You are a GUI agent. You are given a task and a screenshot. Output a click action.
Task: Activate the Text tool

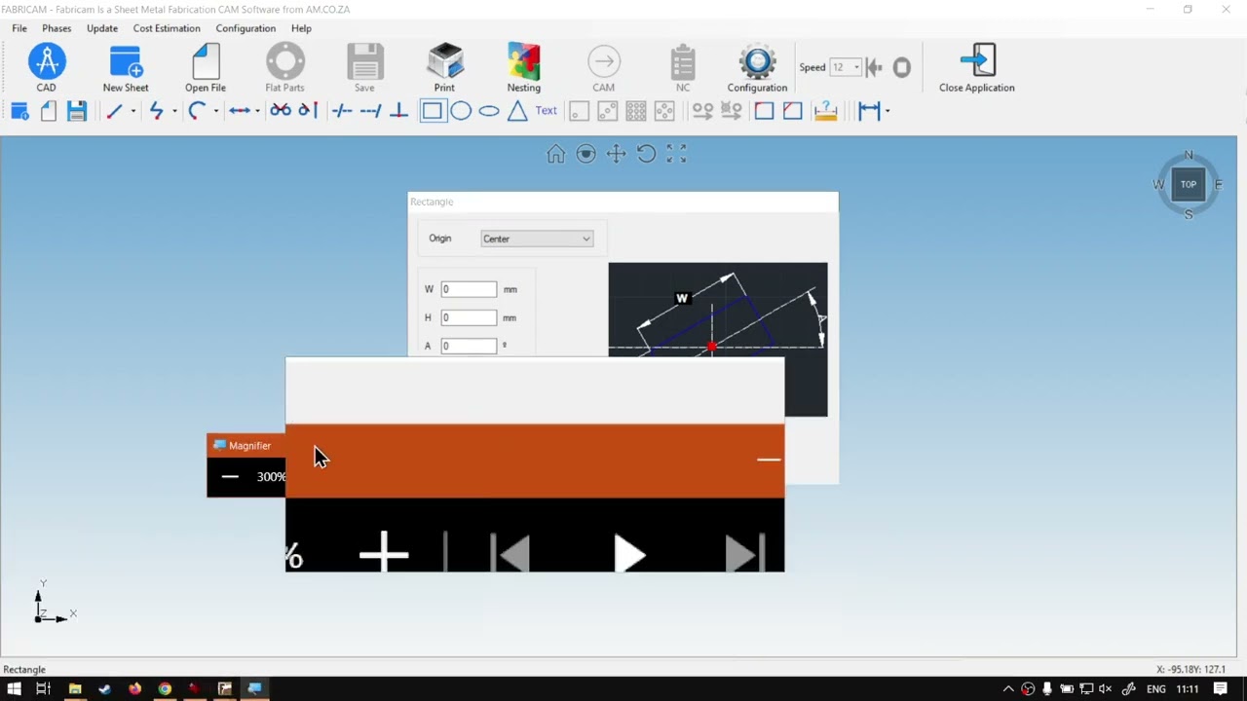tap(547, 111)
